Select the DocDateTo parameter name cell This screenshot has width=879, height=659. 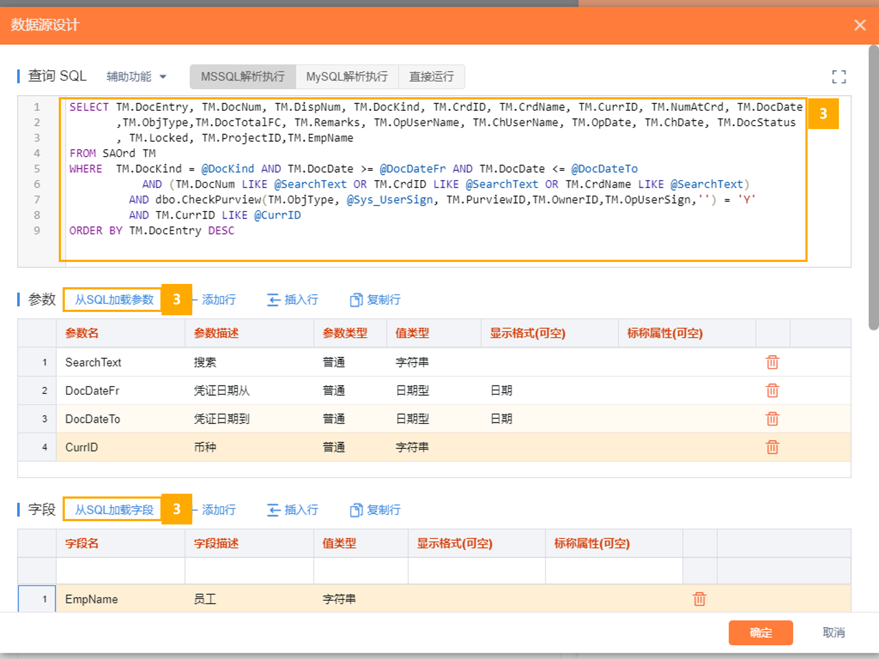pos(121,419)
